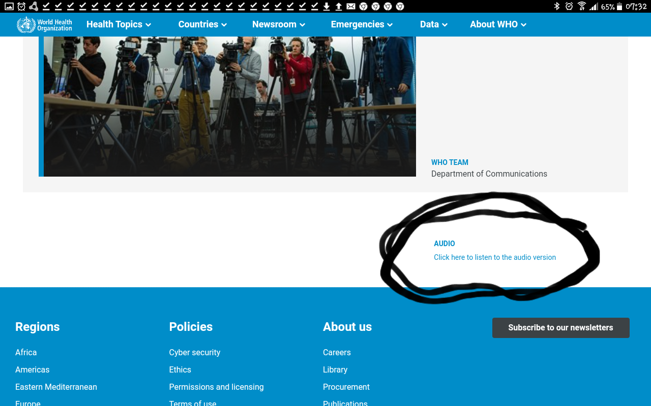Click the press conference camera crew photo
This screenshot has width=651, height=406.
pos(229,107)
